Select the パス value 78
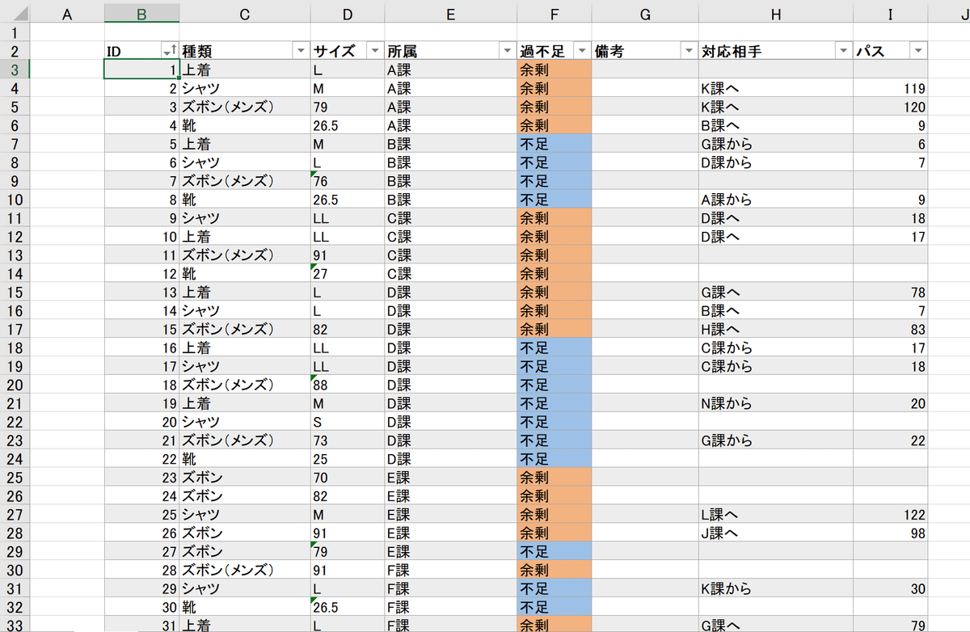The width and height of the screenshot is (970, 632). pos(891,293)
